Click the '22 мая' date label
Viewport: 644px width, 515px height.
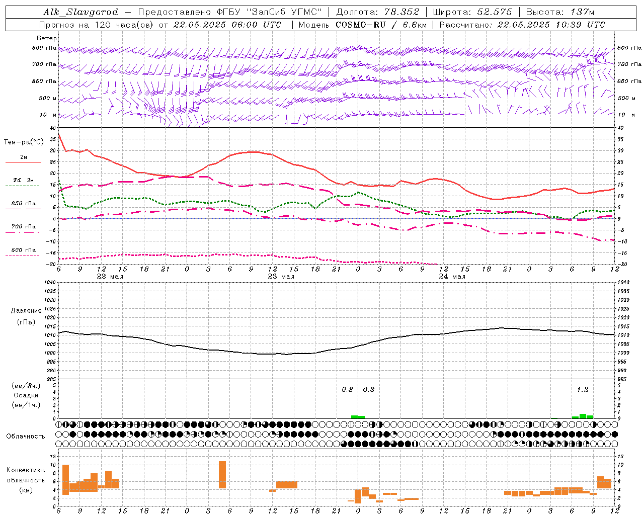tap(110, 277)
